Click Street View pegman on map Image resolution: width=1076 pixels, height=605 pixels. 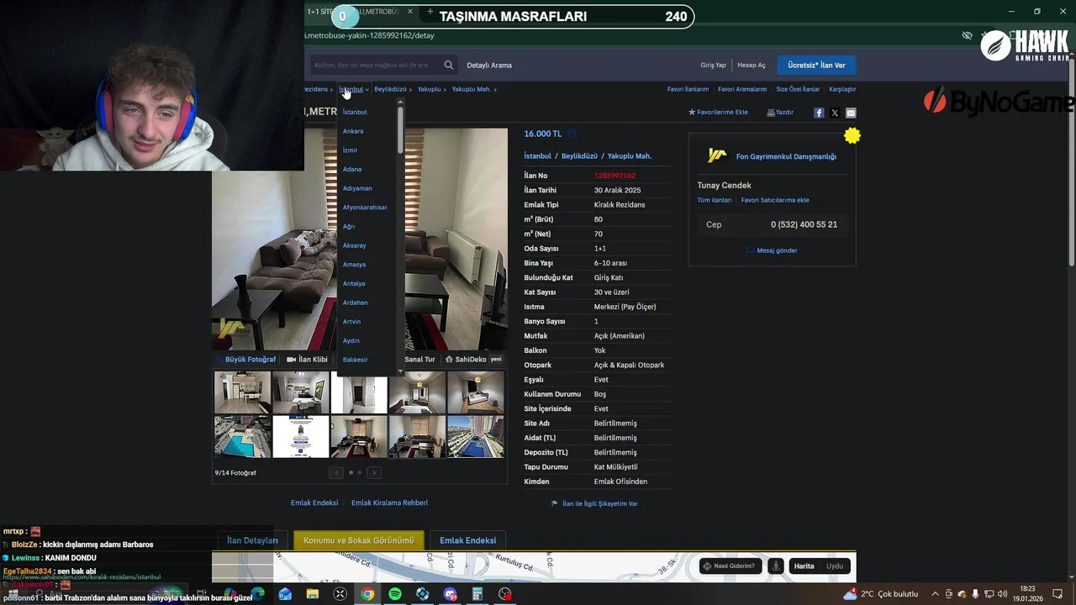pyautogui.click(x=775, y=566)
